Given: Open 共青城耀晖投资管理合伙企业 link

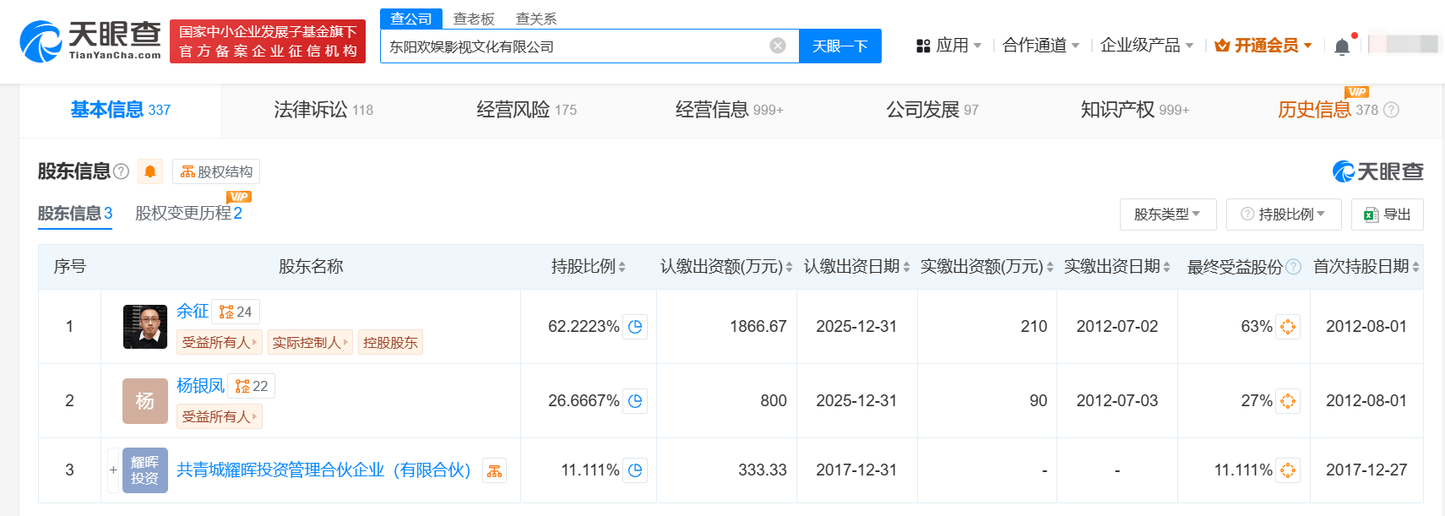Looking at the screenshot, I should click(x=323, y=470).
